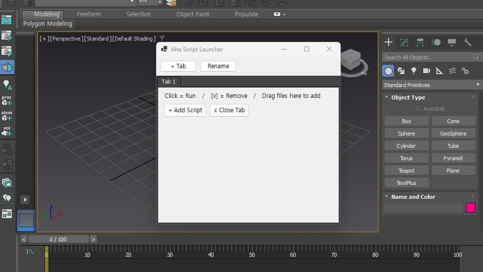483x272 pixels.
Task: Click the x Close Tab button
Action: 229,110
